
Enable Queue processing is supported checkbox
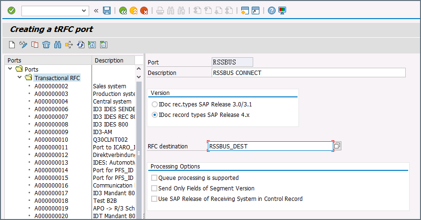tap(154, 178)
